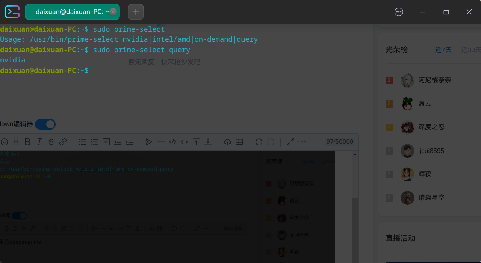This screenshot has height=263, width=481.
Task: Insert a line after the cursor
Action: click(208, 142)
